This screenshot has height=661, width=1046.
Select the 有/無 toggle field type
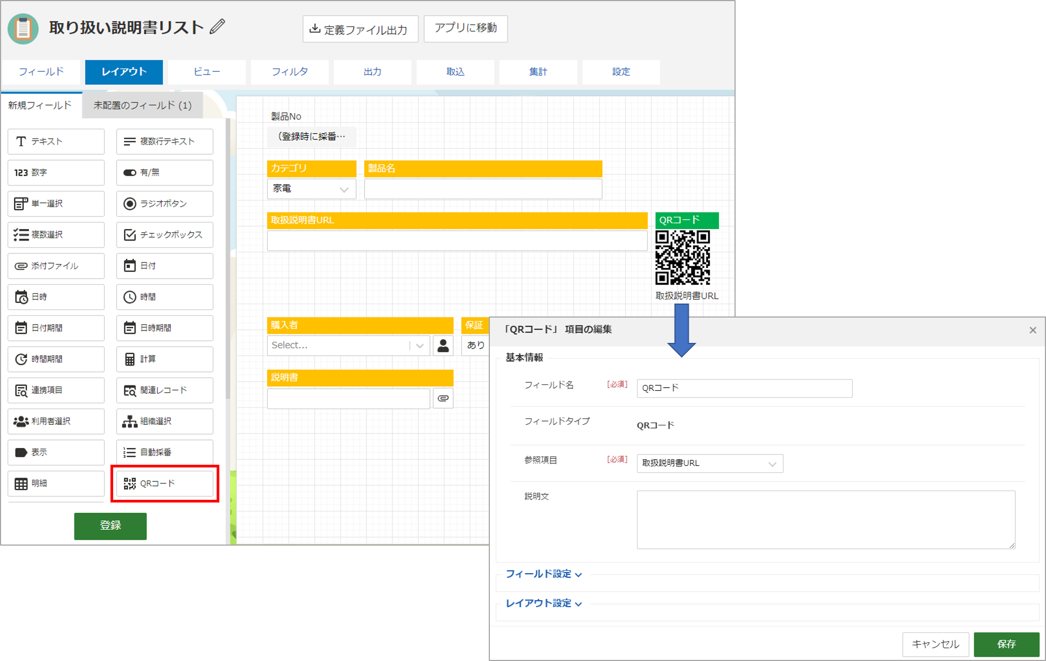[165, 173]
